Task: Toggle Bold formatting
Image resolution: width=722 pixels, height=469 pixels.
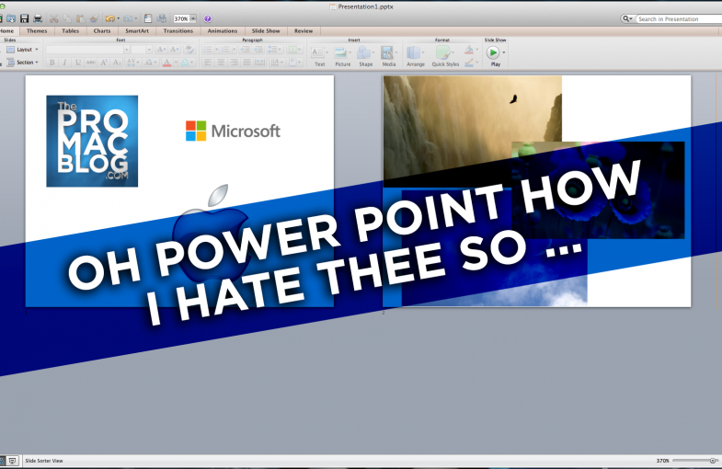Action: (52, 63)
